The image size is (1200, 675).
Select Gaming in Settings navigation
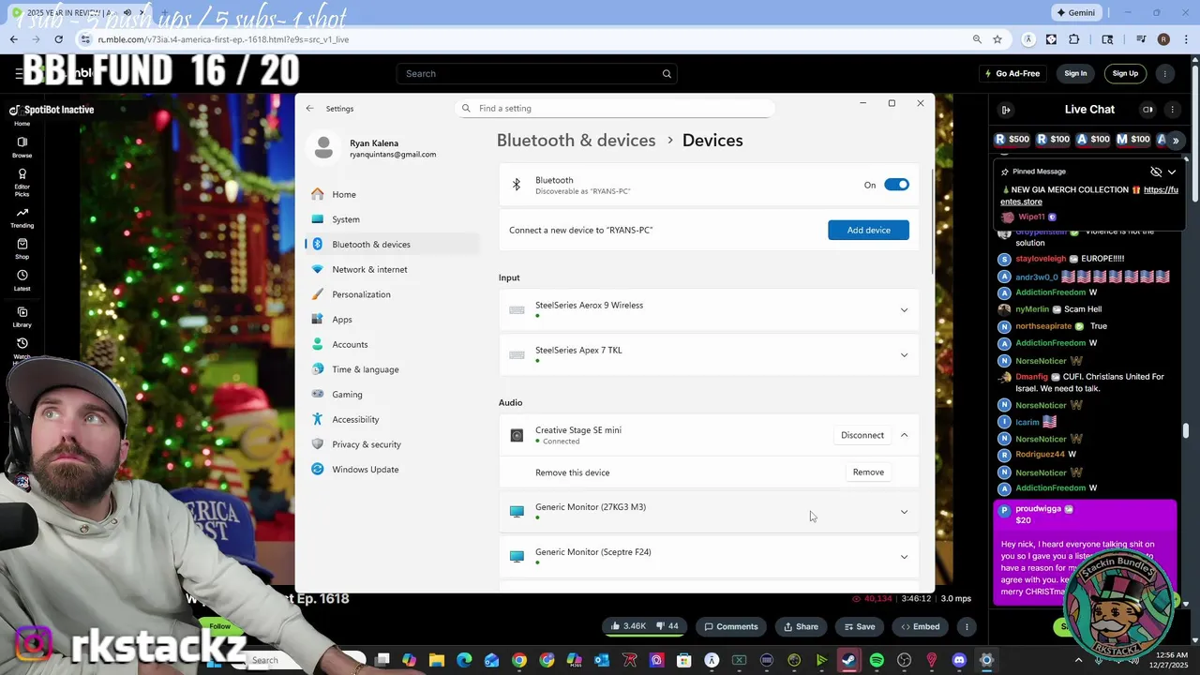[392, 395]
